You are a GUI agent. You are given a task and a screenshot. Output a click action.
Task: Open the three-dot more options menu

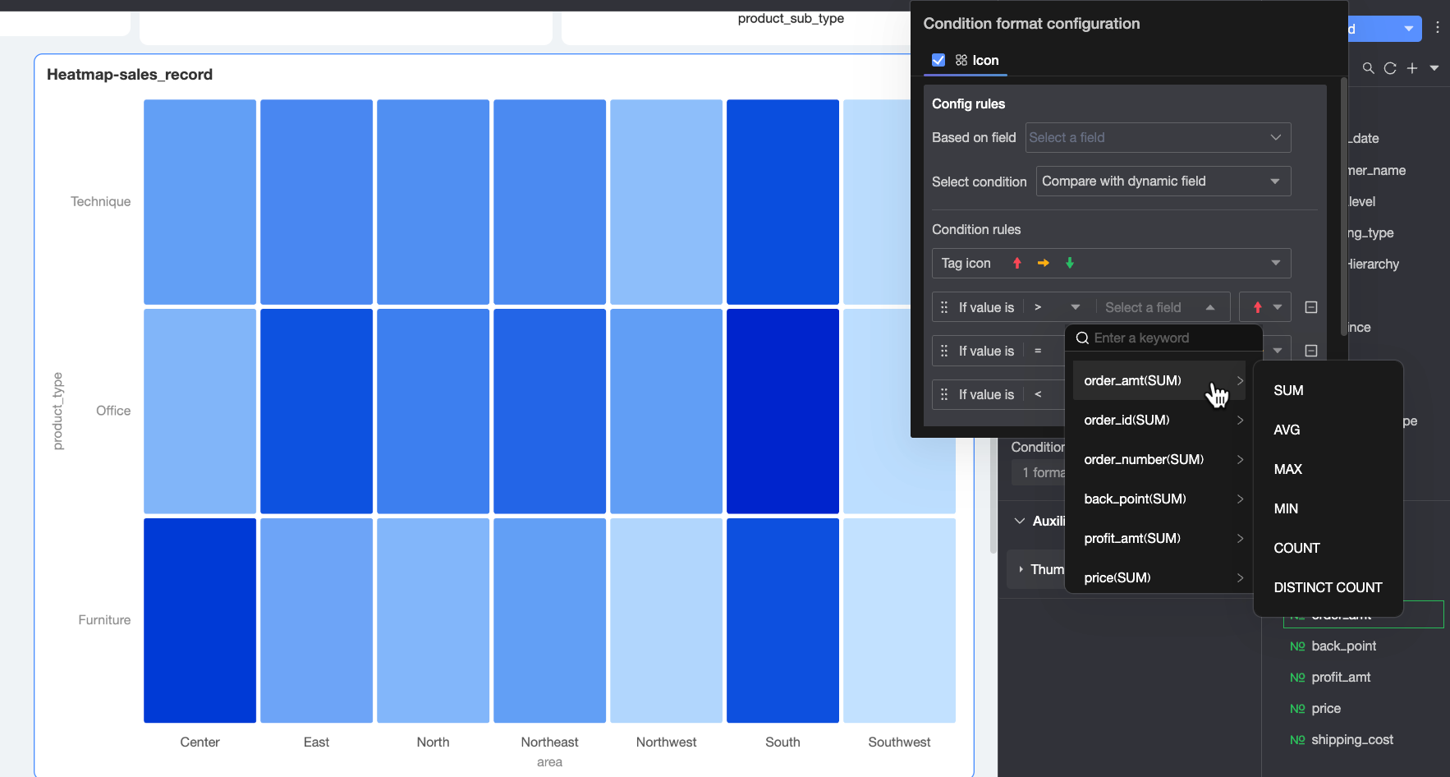click(1438, 28)
